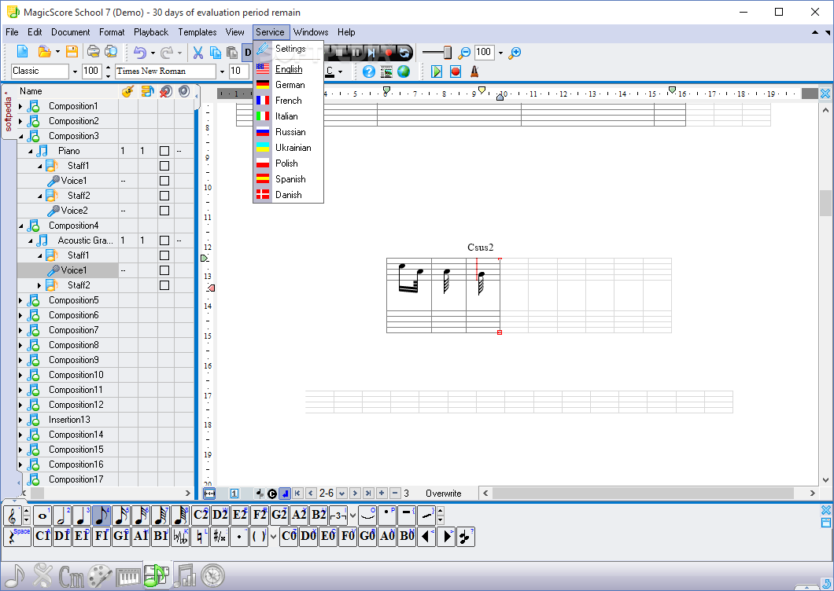Image resolution: width=834 pixels, height=591 pixels.
Task: Click the C2 note button
Action: (x=201, y=516)
